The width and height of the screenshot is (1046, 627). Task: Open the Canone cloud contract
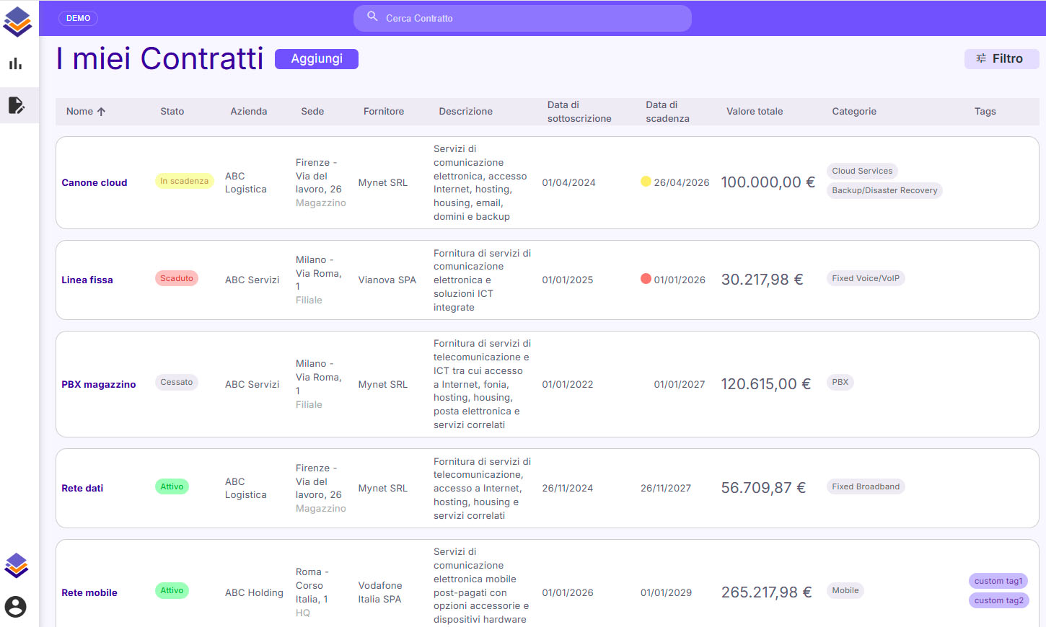[x=95, y=183]
